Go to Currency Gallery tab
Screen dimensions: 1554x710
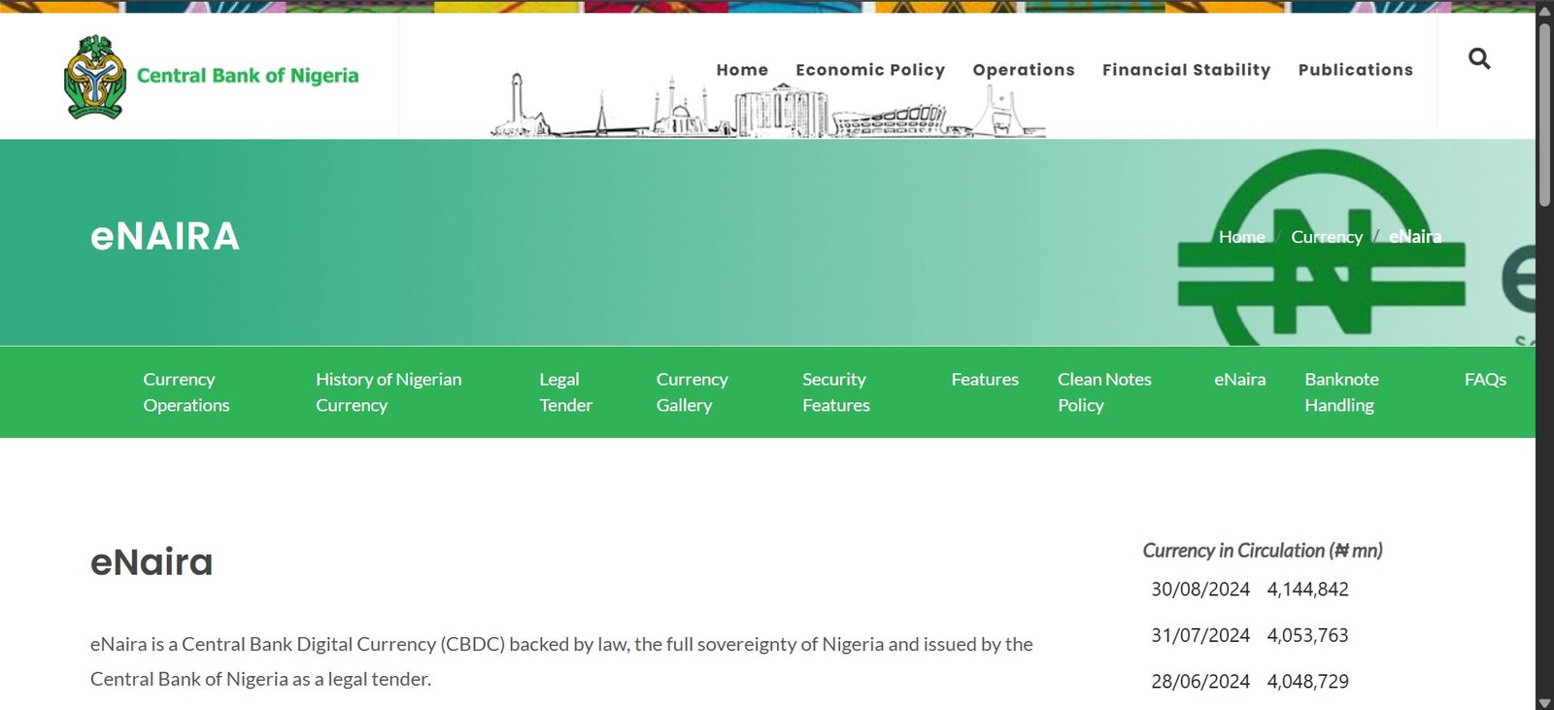[692, 392]
